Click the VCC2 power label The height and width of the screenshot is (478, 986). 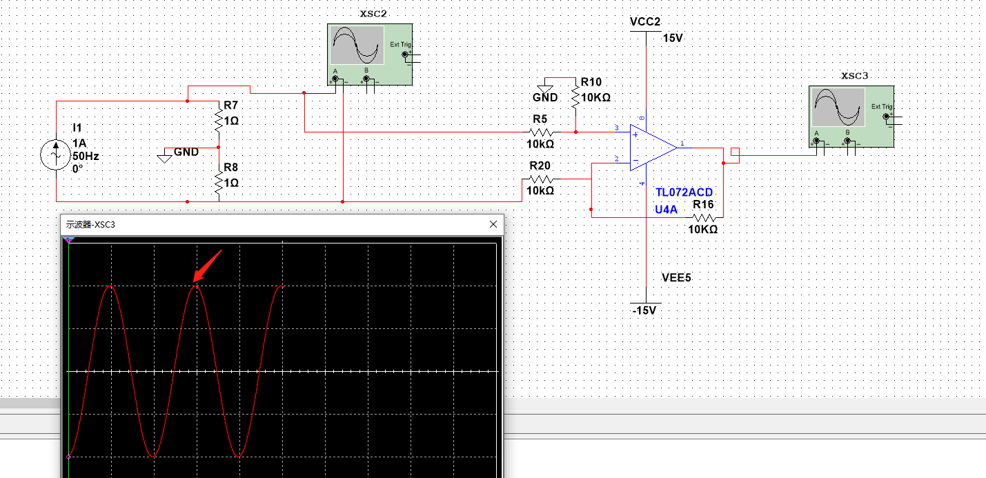tap(645, 22)
